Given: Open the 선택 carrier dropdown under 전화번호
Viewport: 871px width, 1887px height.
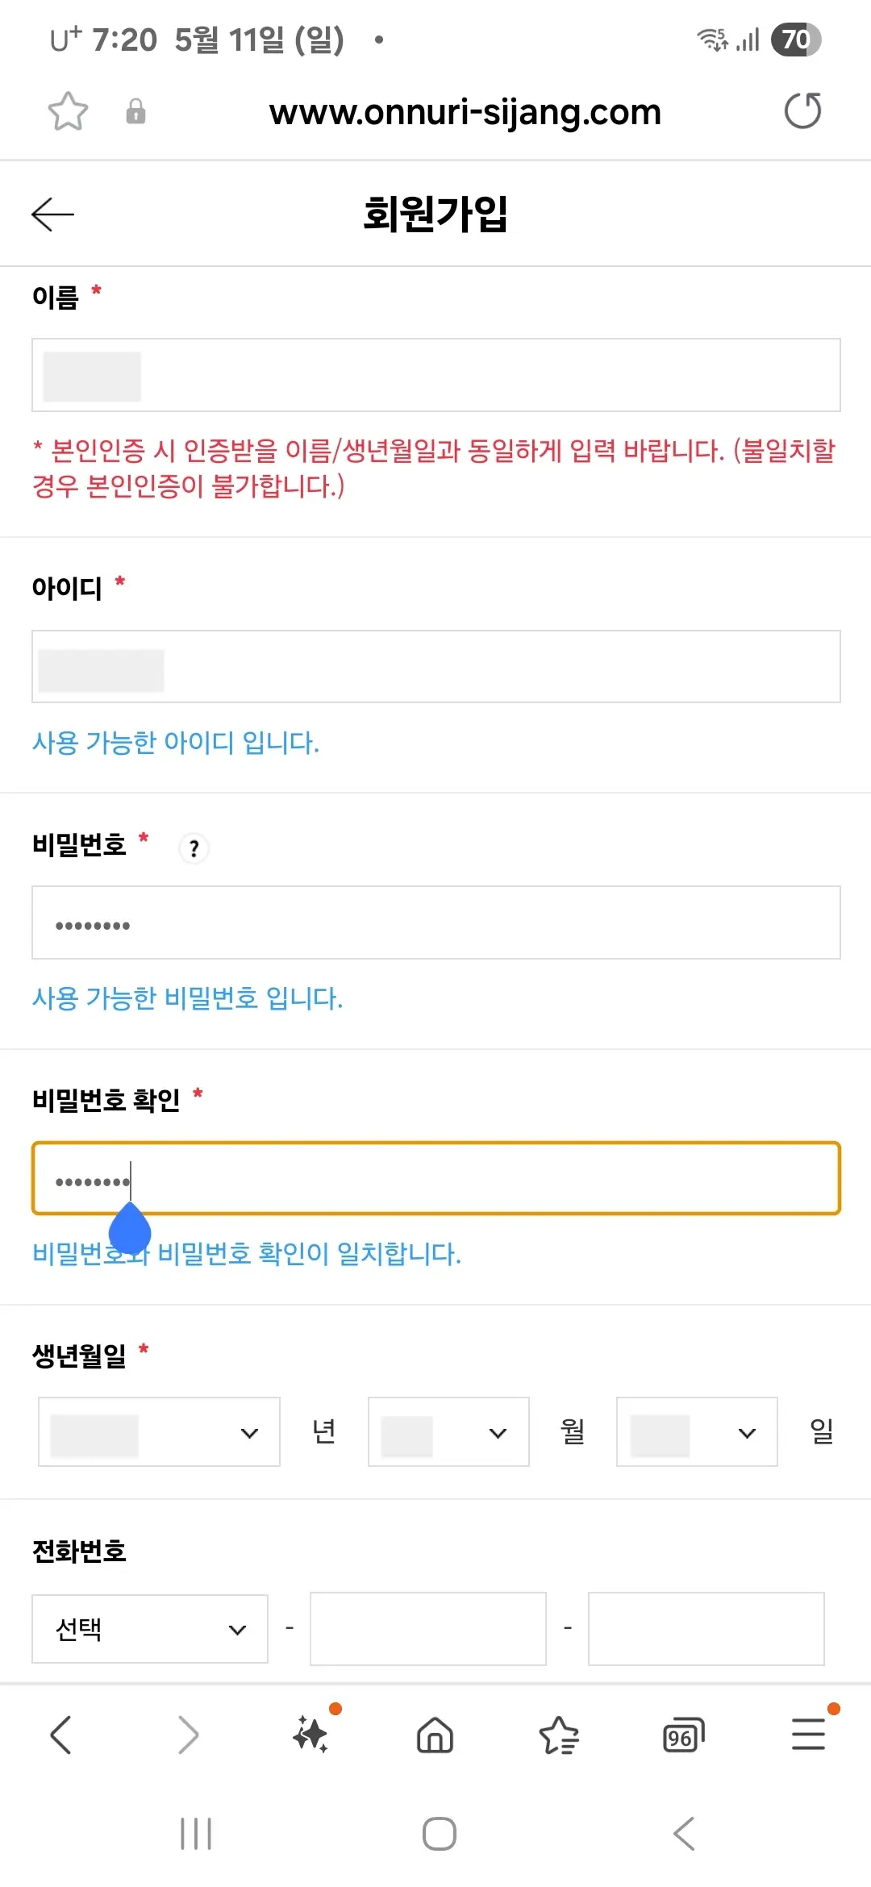Looking at the screenshot, I should pyautogui.click(x=149, y=1629).
